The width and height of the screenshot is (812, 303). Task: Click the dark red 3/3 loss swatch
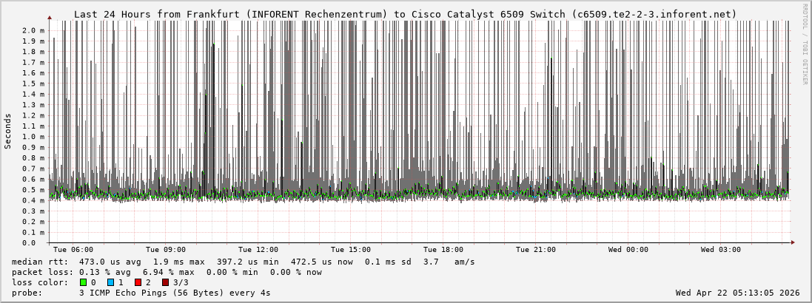[165, 282]
